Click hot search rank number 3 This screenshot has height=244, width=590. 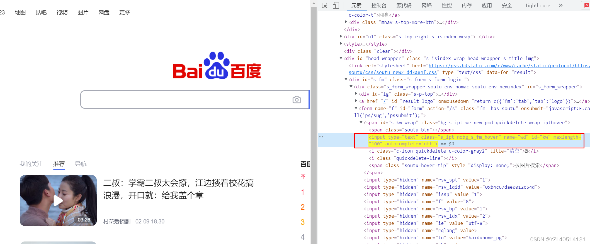[303, 222]
